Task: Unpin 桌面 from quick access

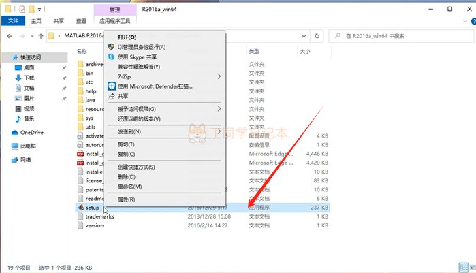Action: click(x=64, y=68)
